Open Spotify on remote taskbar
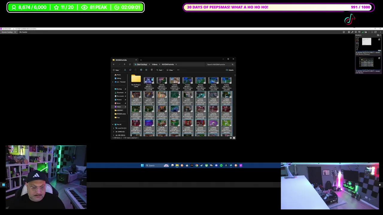Viewport: 383px width, 215px height. coord(221,165)
